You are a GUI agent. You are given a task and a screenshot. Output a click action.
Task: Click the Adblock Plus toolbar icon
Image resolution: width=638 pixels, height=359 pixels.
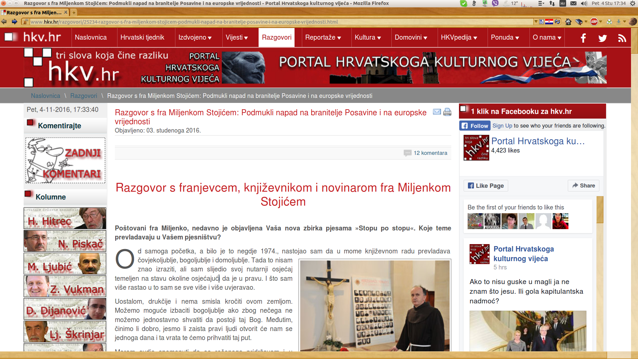tap(594, 22)
